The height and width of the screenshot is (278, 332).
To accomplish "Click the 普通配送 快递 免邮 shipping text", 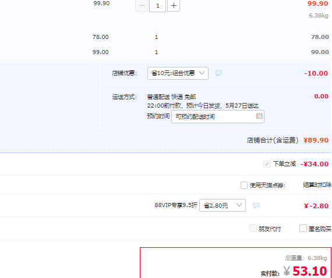I will click(171, 97).
